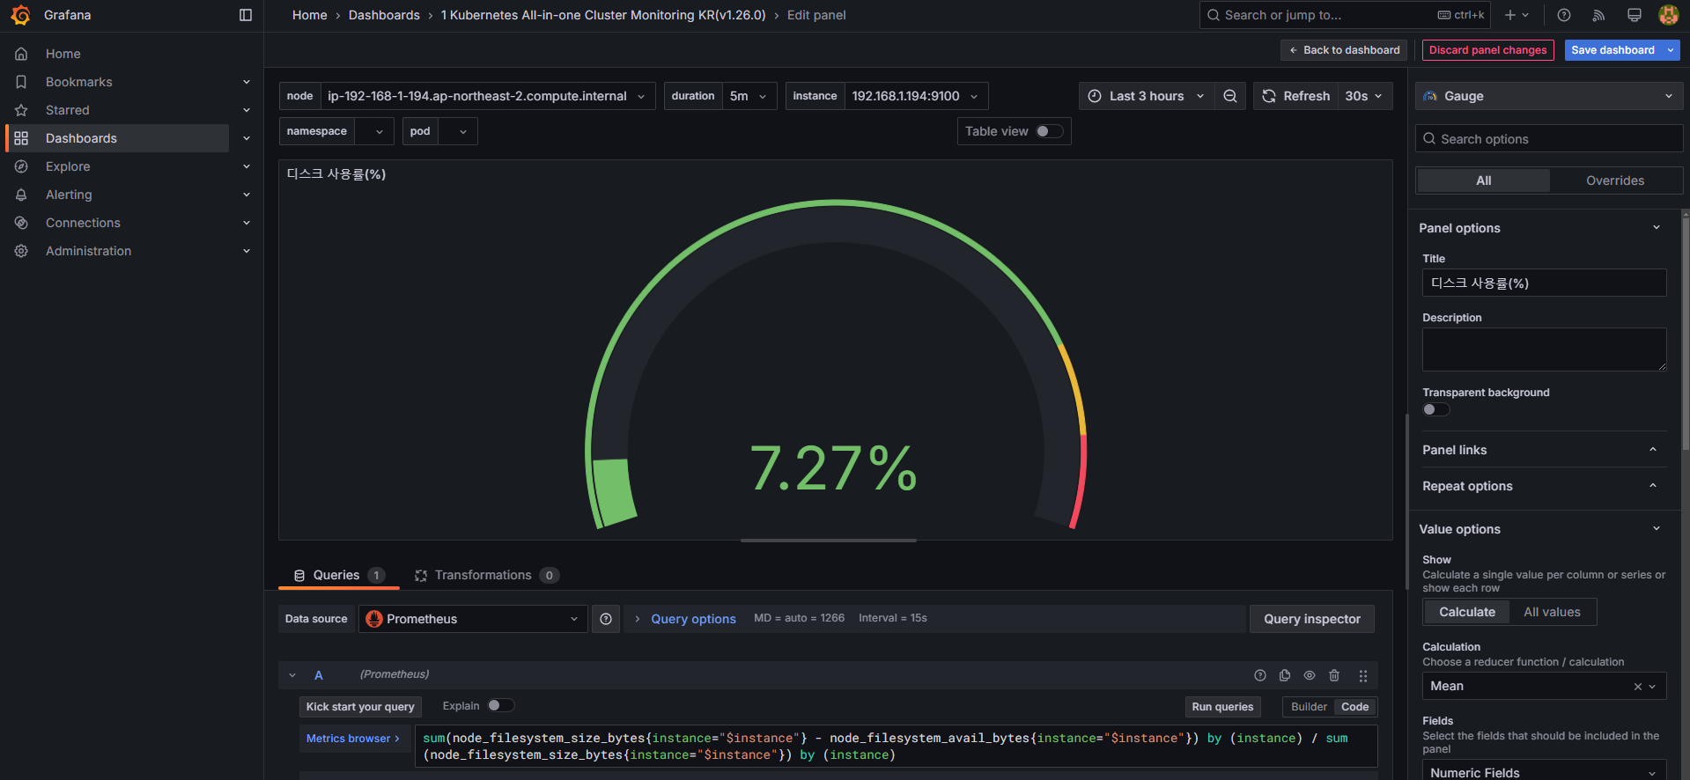Switch to the Queries tab

[x=339, y=575]
